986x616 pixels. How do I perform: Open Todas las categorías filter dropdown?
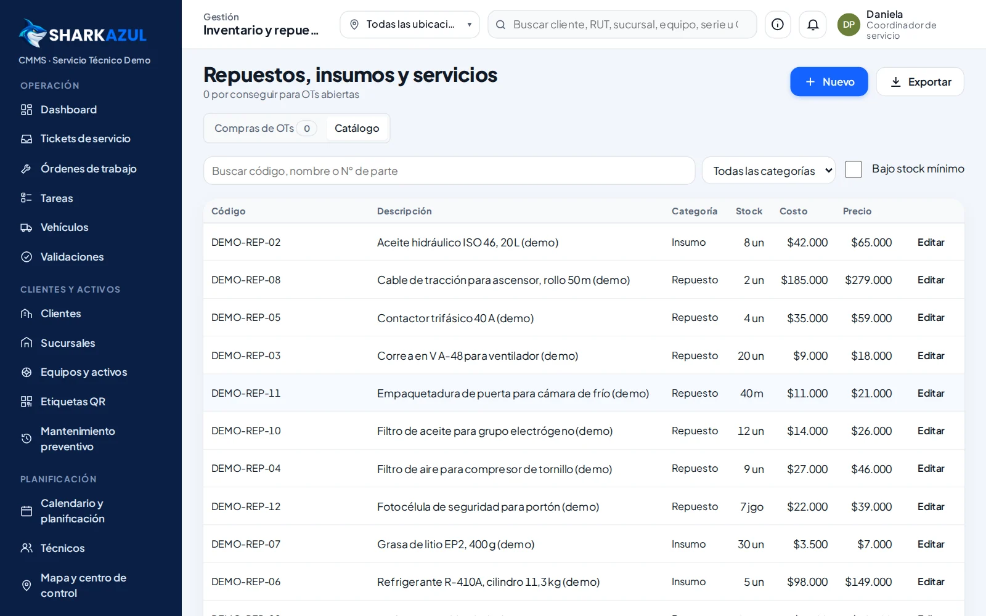[x=768, y=171]
